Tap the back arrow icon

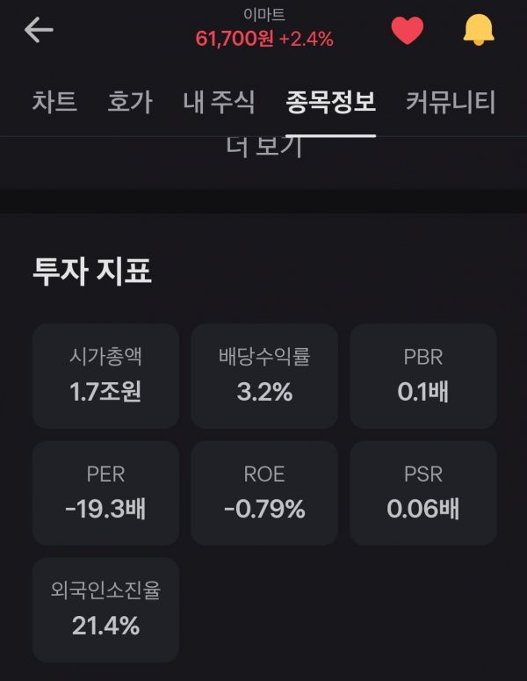click(x=39, y=30)
